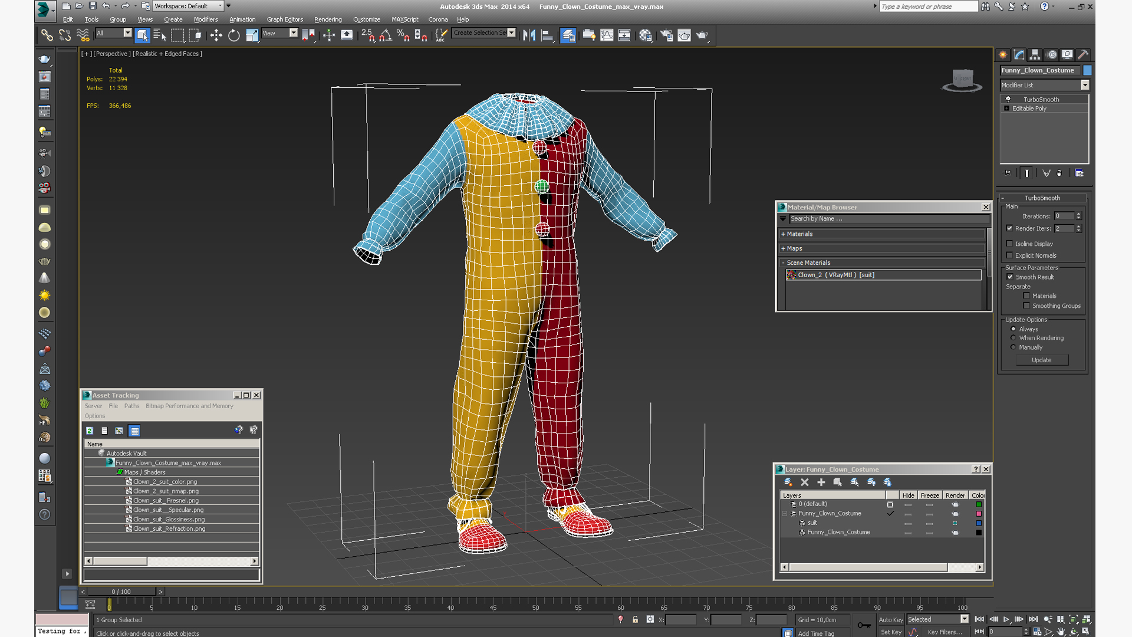The width and height of the screenshot is (1132, 637).
Task: Click the Search by Name field
Action: click(889, 219)
